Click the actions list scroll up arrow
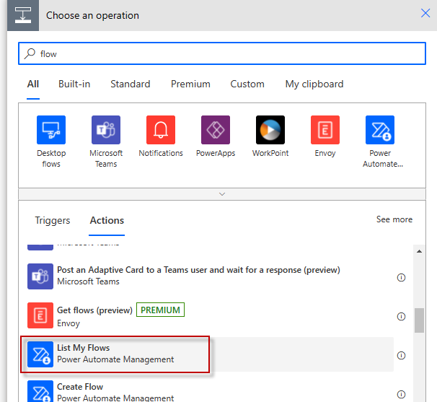The image size is (437, 402). point(419,251)
